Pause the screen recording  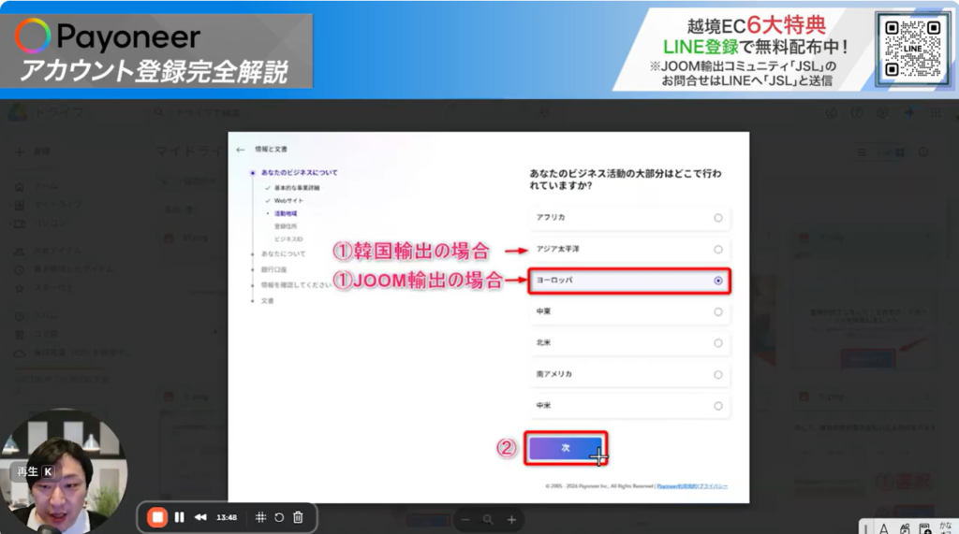pos(179,517)
